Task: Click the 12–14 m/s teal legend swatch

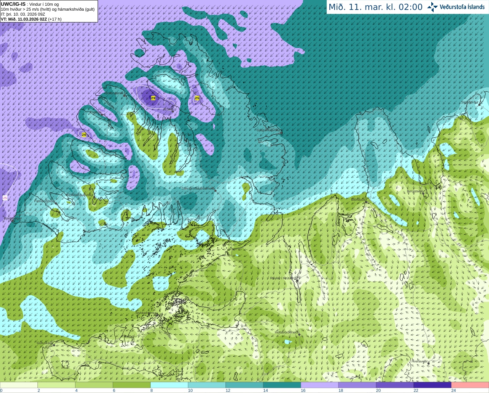Action: tap(244, 385)
